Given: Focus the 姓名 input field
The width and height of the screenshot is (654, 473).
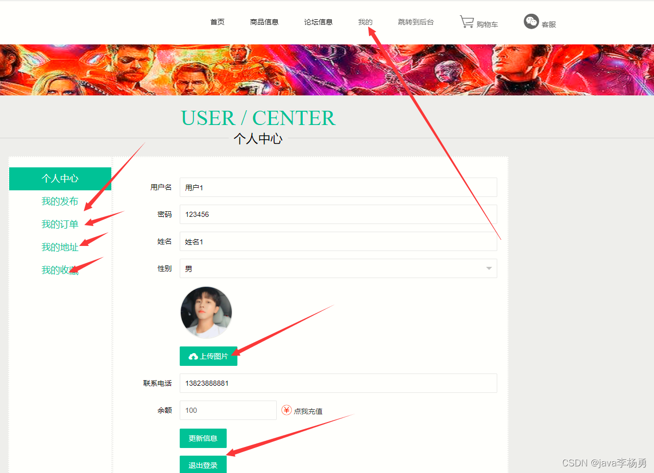Looking at the screenshot, I should click(x=338, y=241).
